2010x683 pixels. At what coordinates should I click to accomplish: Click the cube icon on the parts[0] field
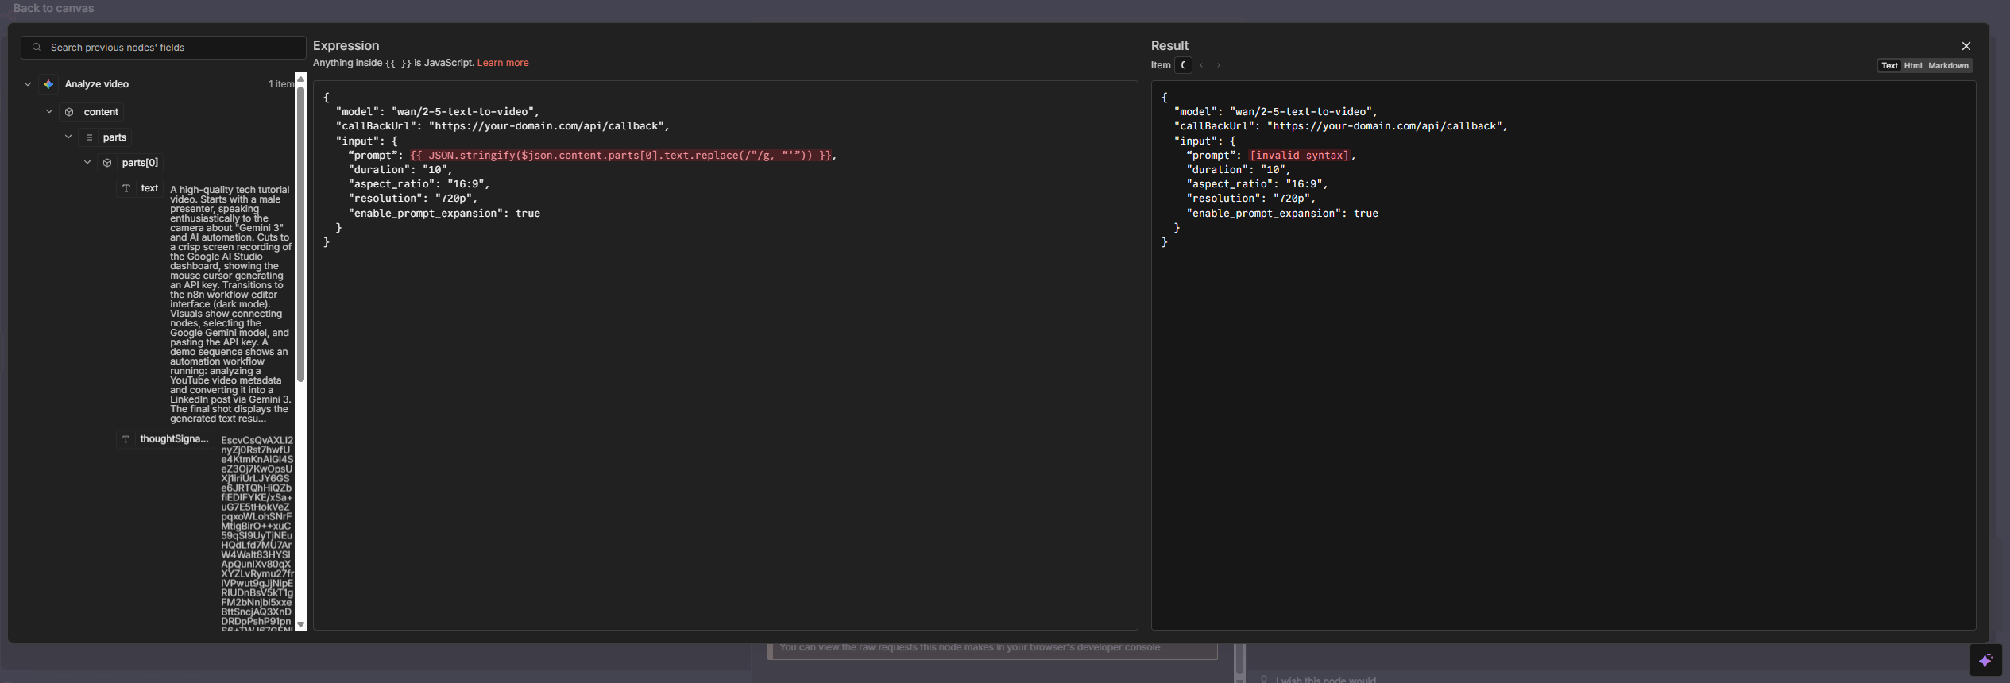coord(107,163)
